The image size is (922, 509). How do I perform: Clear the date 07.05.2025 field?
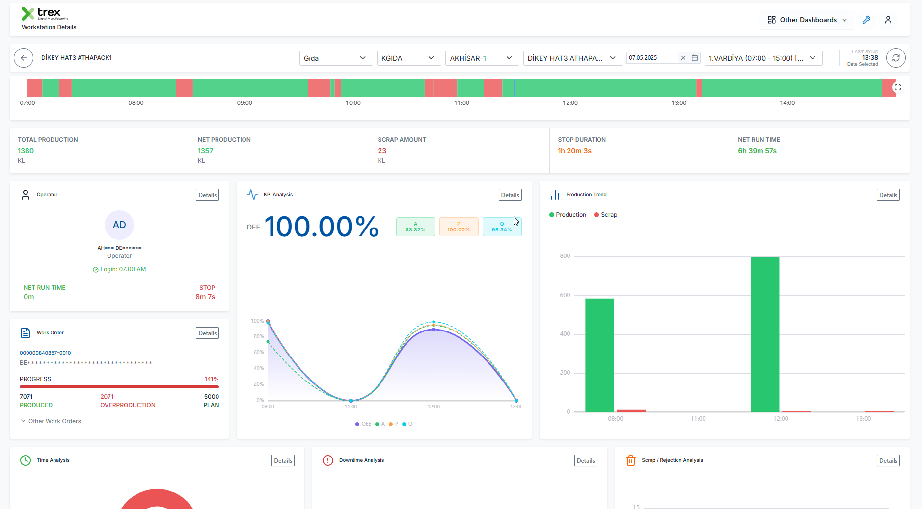(x=683, y=58)
